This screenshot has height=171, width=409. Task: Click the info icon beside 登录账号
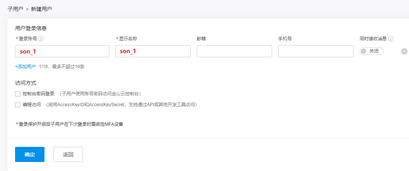click(x=41, y=39)
